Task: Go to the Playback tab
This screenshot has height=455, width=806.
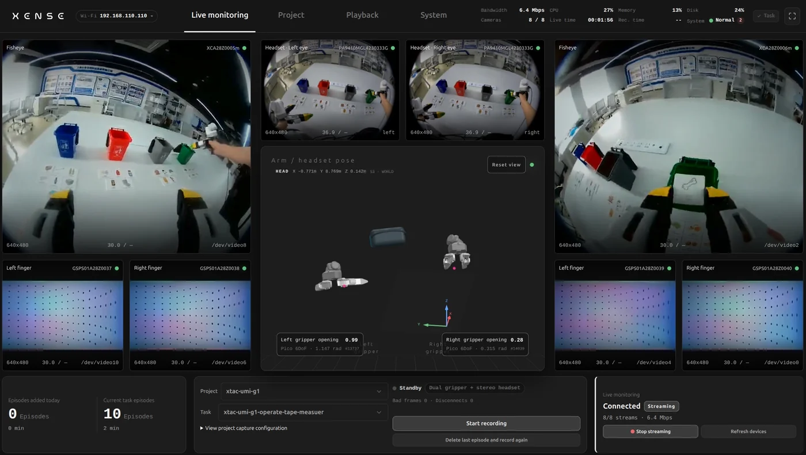Action: (363, 16)
